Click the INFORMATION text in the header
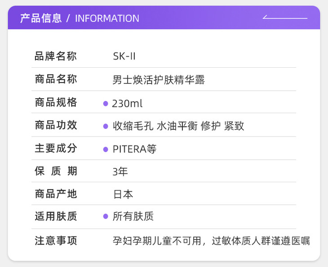 pos(107,18)
